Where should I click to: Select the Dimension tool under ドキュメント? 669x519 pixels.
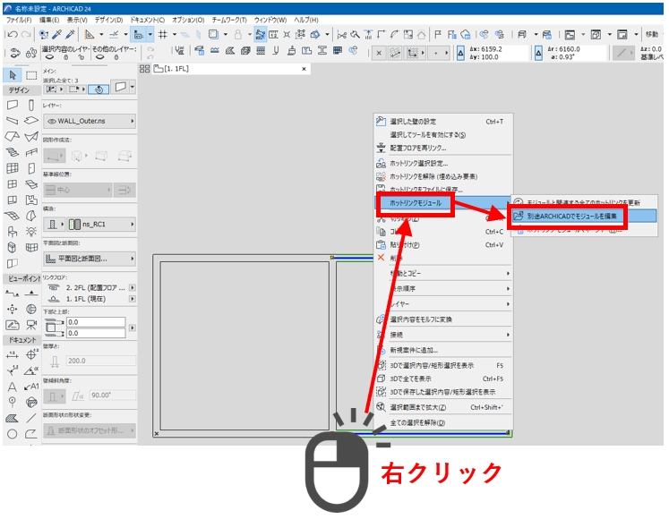click(x=13, y=355)
